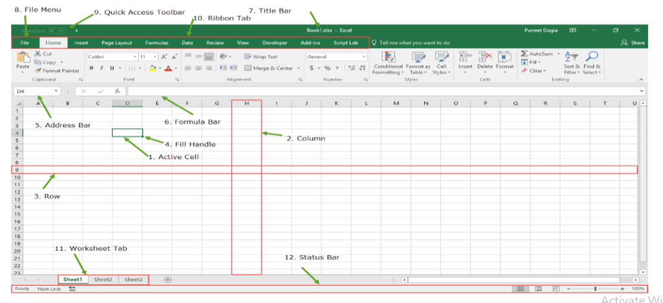This screenshot has width=663, height=303.
Task: Switch to the Data tab
Action: [x=187, y=43]
